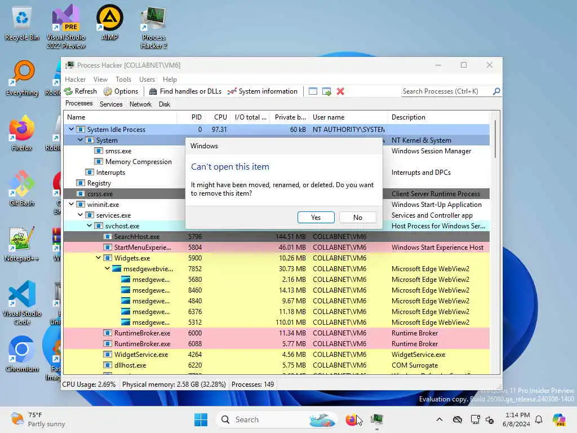Click the Refresh toolbar icon
577x433 pixels.
[x=80, y=91]
